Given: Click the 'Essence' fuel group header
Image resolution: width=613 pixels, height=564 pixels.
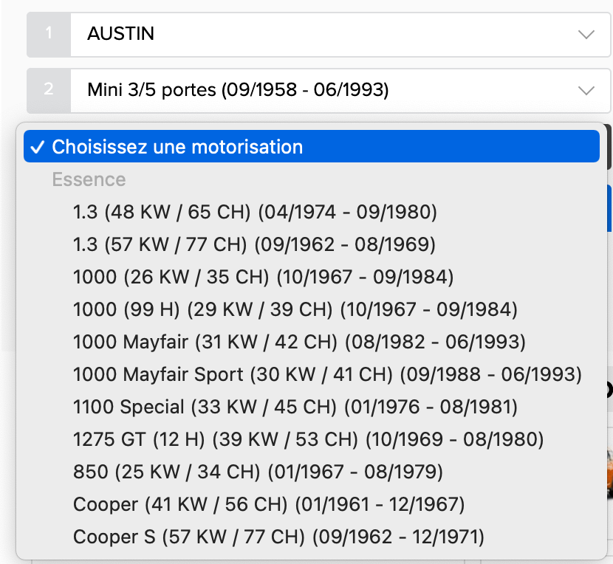Looking at the screenshot, I should click(89, 179).
